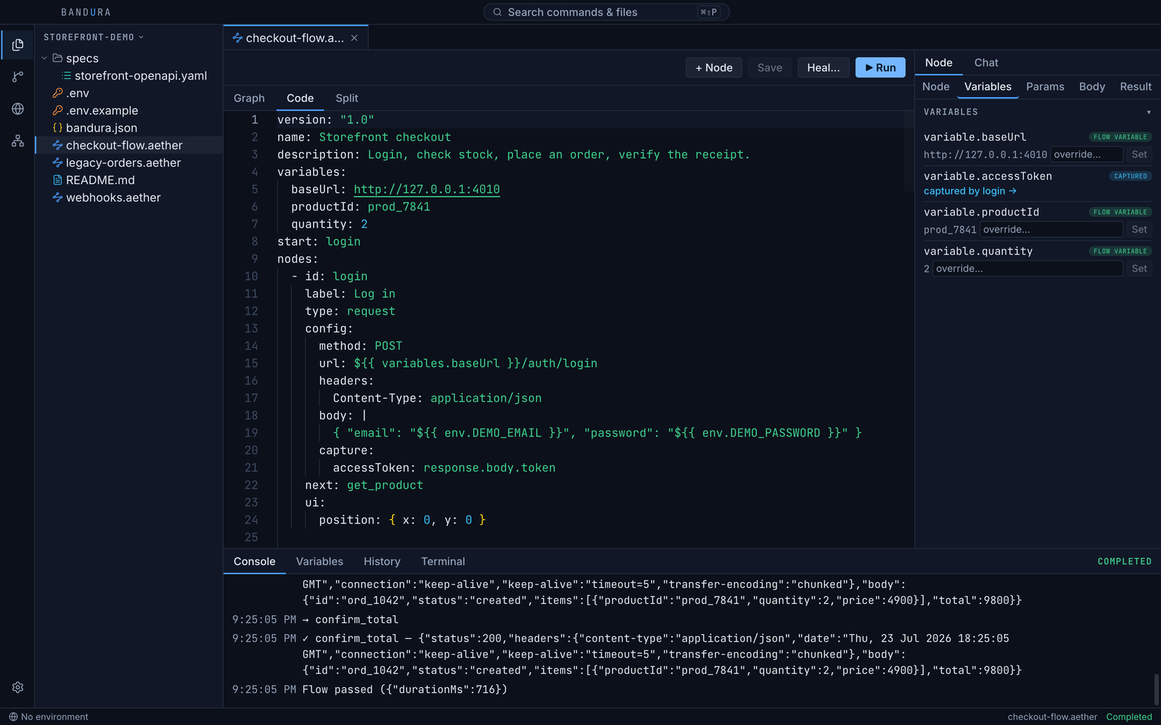Click the productId override input field
This screenshot has height=725, width=1161.
click(1051, 230)
